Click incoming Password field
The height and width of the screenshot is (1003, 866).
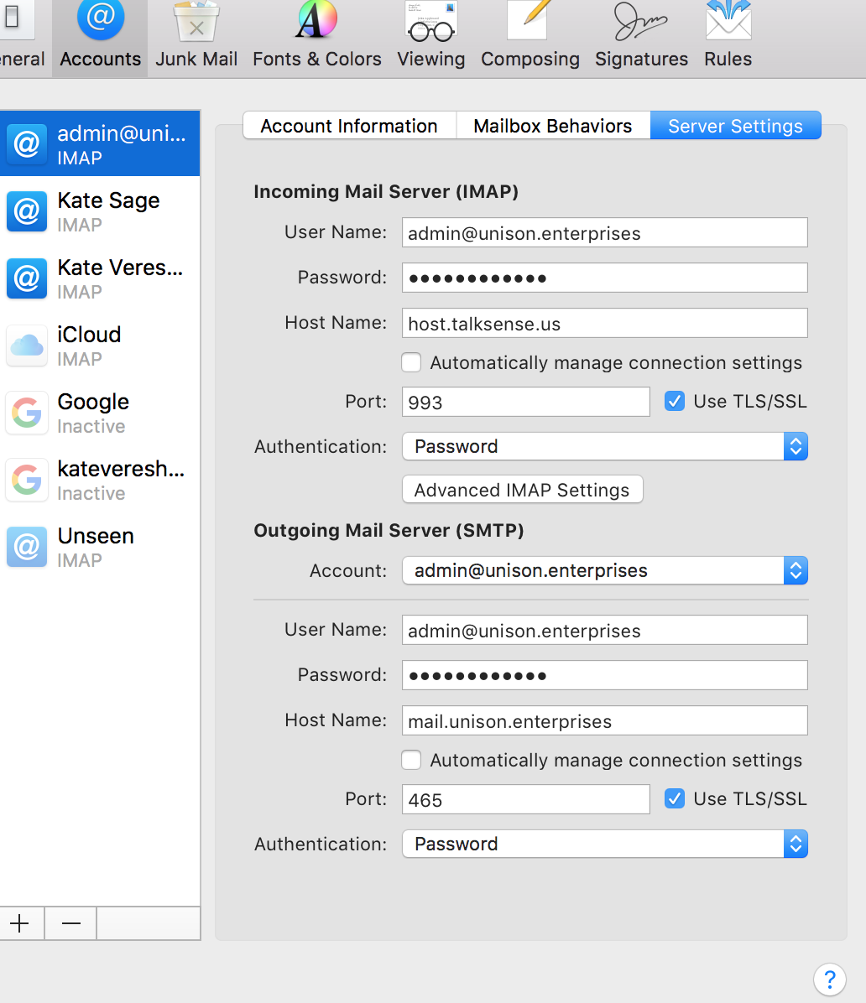click(x=605, y=278)
